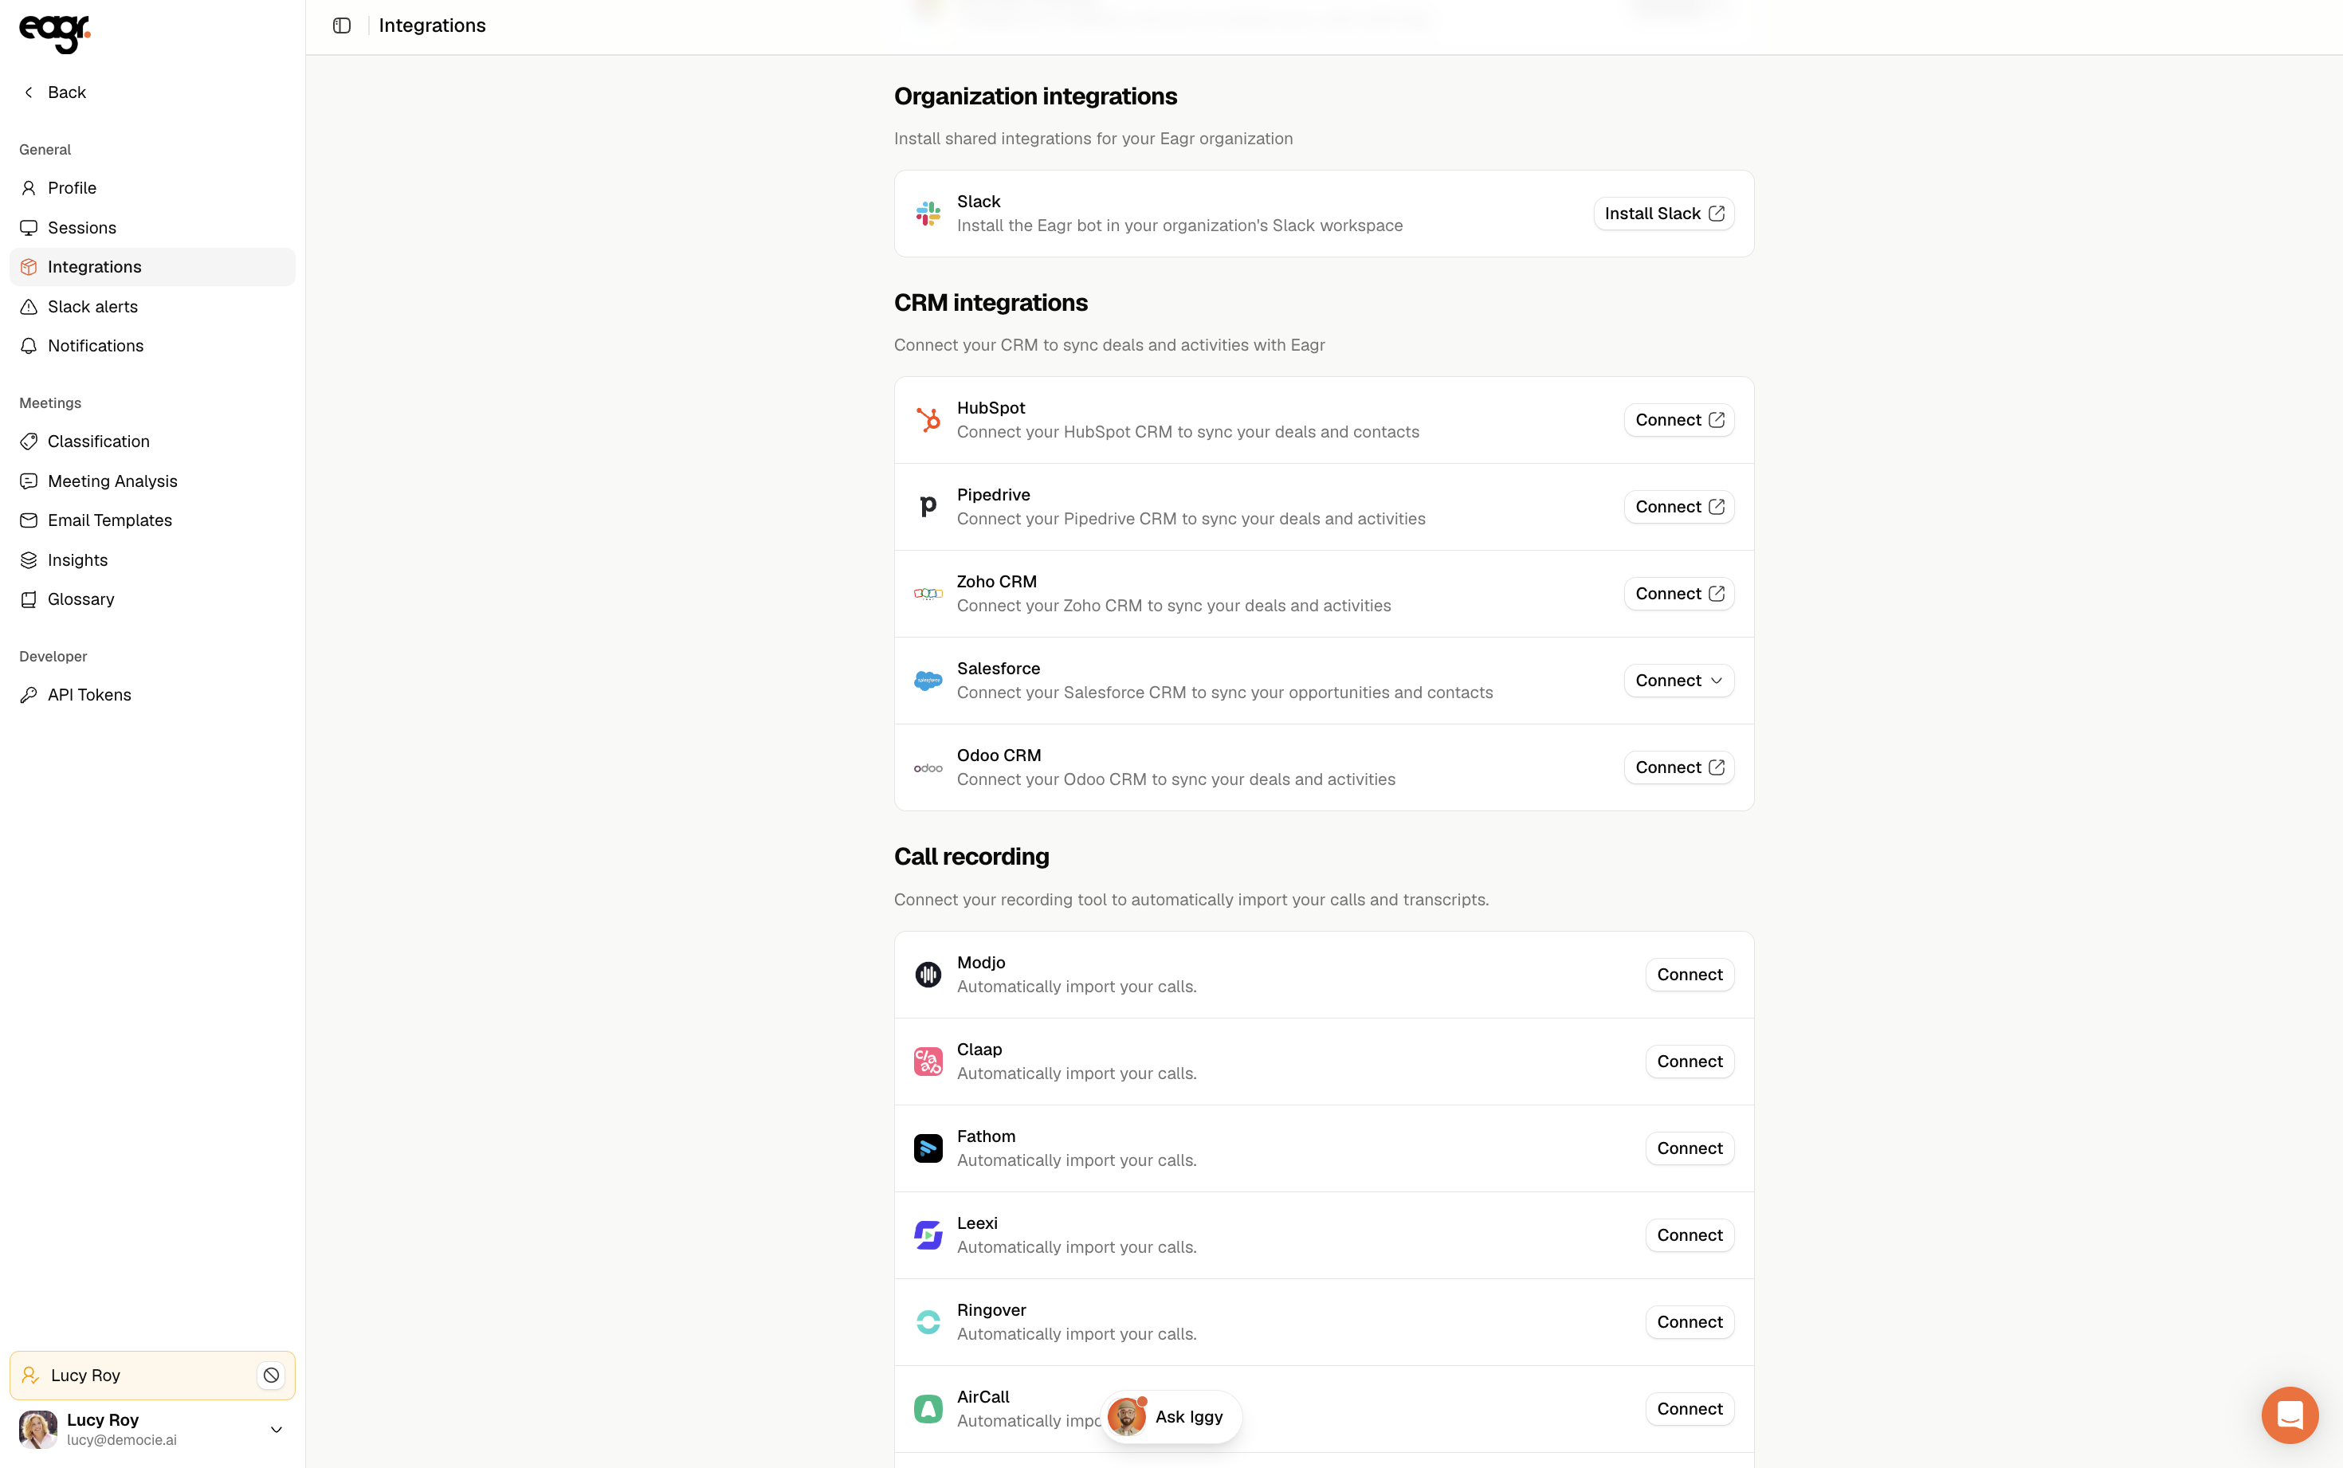Select Integrations in the sidebar
The height and width of the screenshot is (1468, 2343).
(x=152, y=267)
